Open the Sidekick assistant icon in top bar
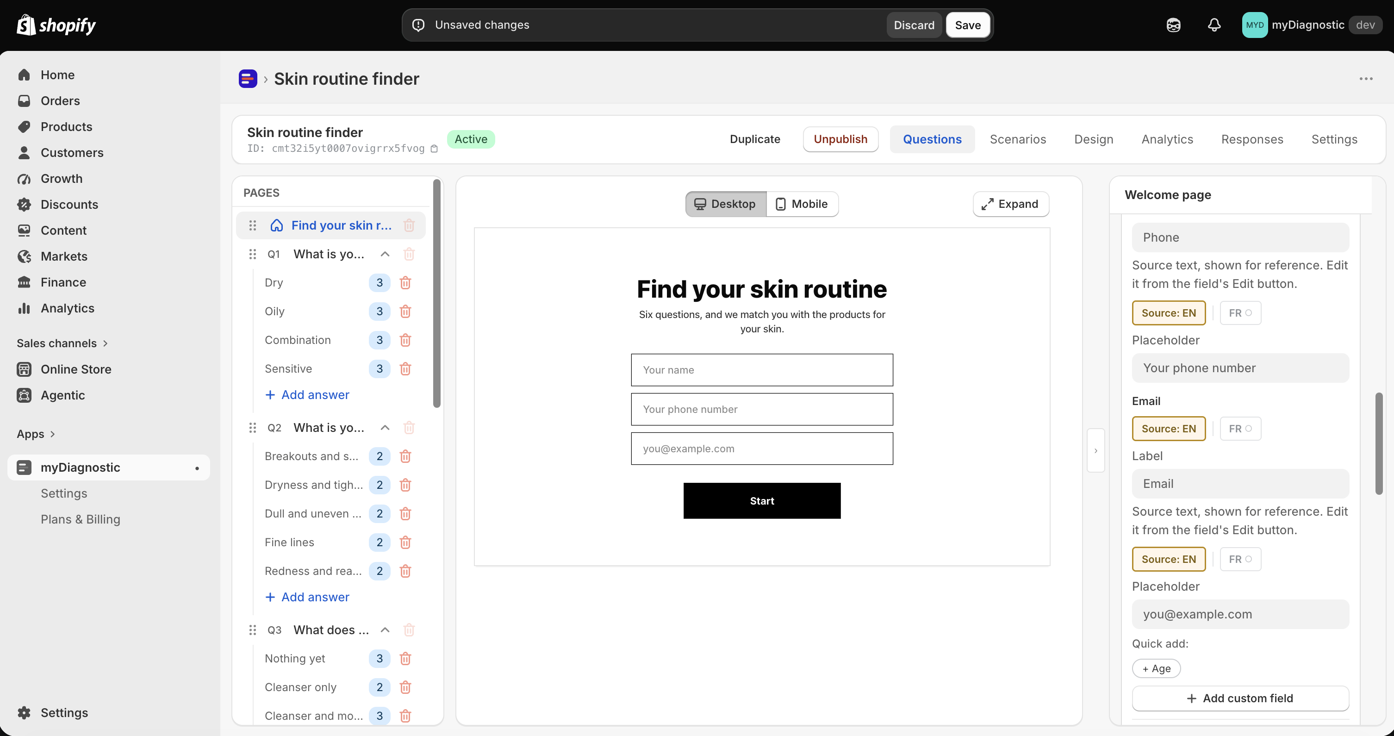Viewport: 1394px width, 736px height. 1173,25
